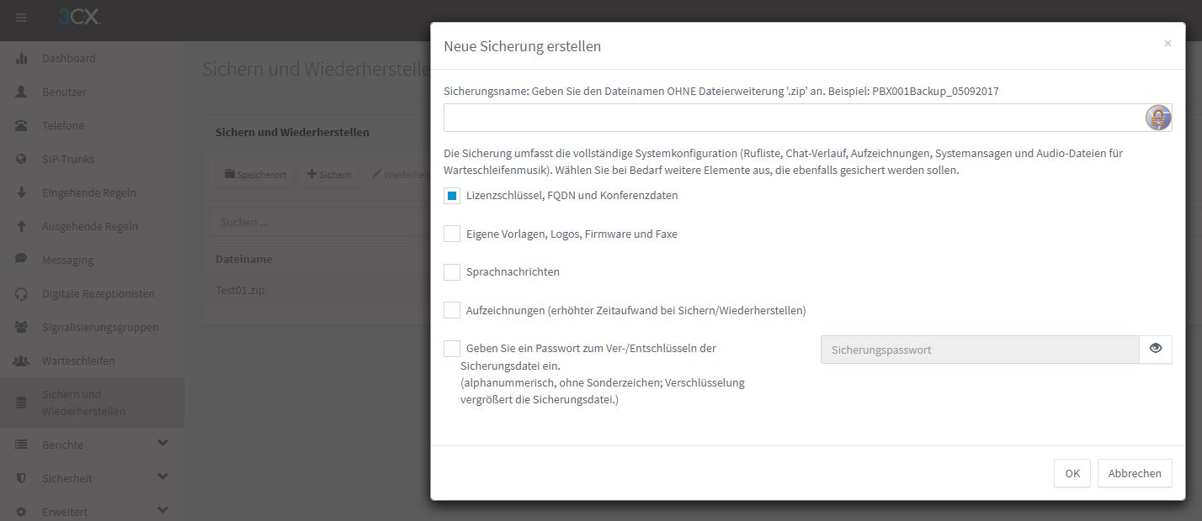Expand the Berichte submenu
Screen dimensions: 1202x521
(x=162, y=444)
